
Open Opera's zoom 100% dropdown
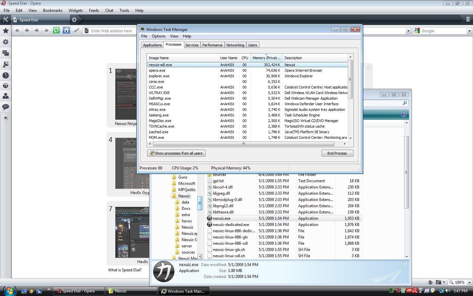tap(469, 283)
